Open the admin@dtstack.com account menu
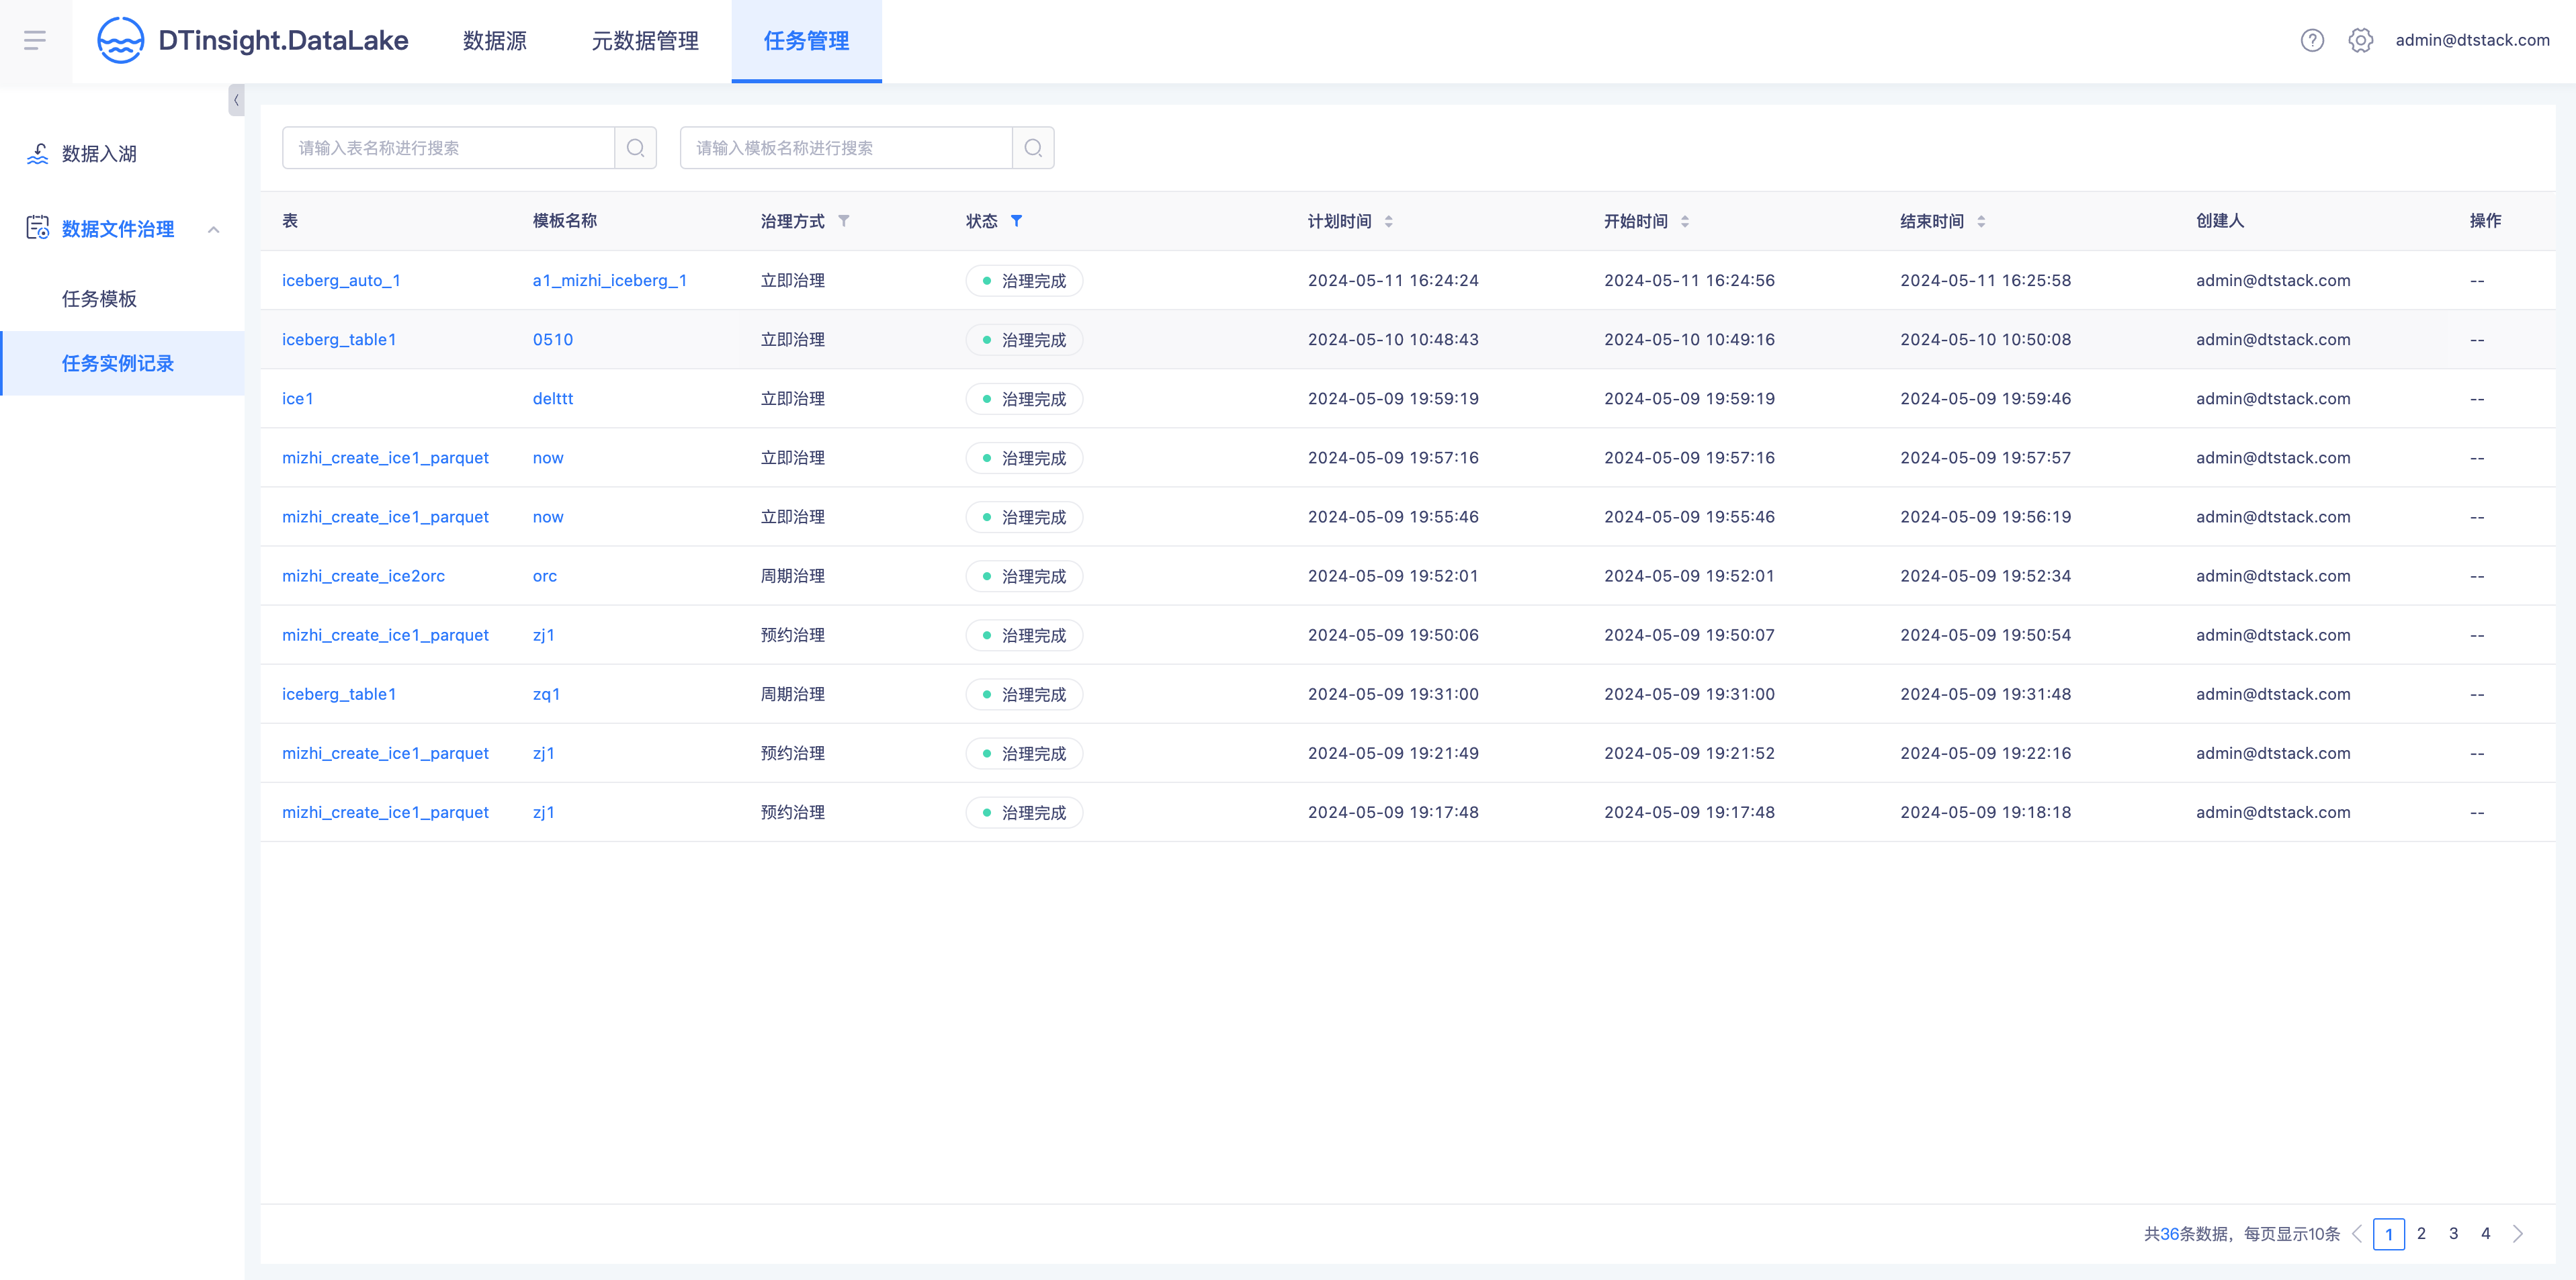2576x1280 pixels. tap(2472, 40)
